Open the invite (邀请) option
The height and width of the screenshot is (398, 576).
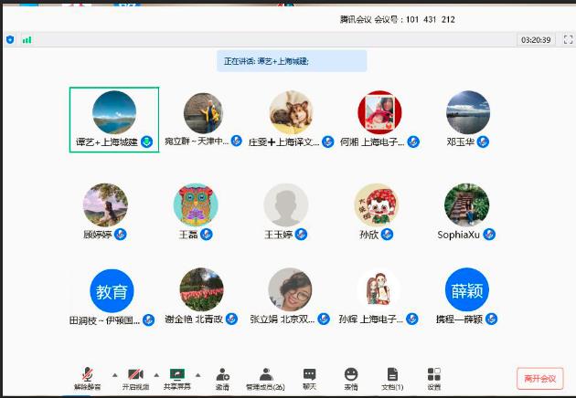222,376
